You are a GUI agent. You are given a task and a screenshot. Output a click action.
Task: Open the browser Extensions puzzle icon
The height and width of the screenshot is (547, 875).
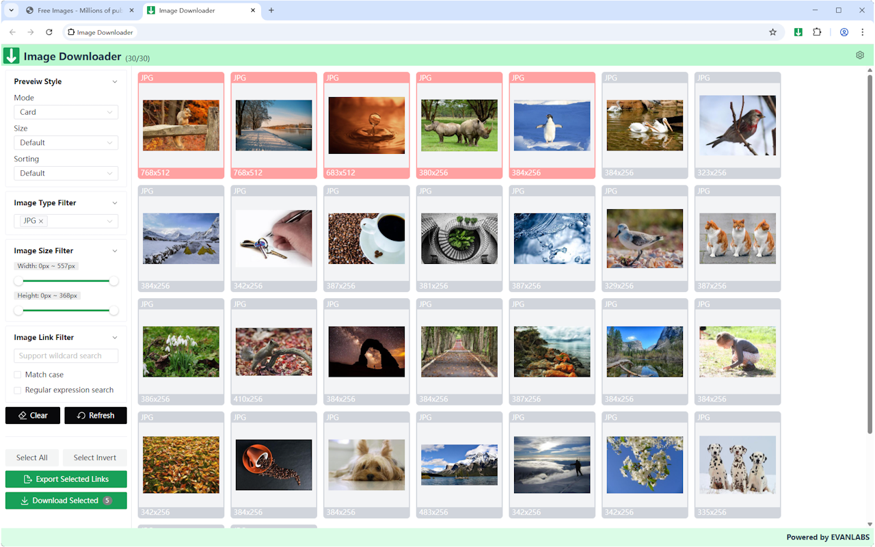click(x=817, y=32)
